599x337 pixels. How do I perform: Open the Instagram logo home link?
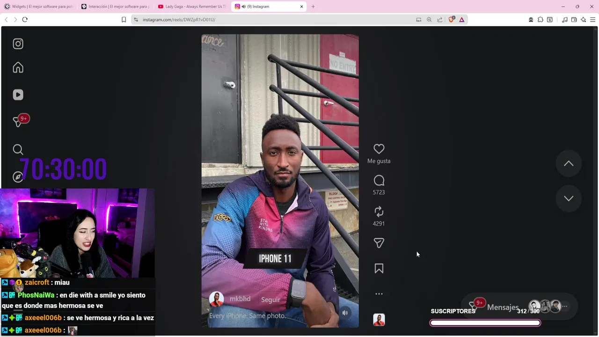(18, 44)
